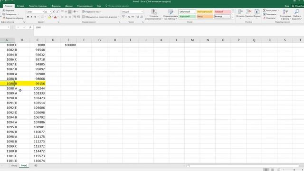Switch to the Data (Данные) tab

coord(69,6)
